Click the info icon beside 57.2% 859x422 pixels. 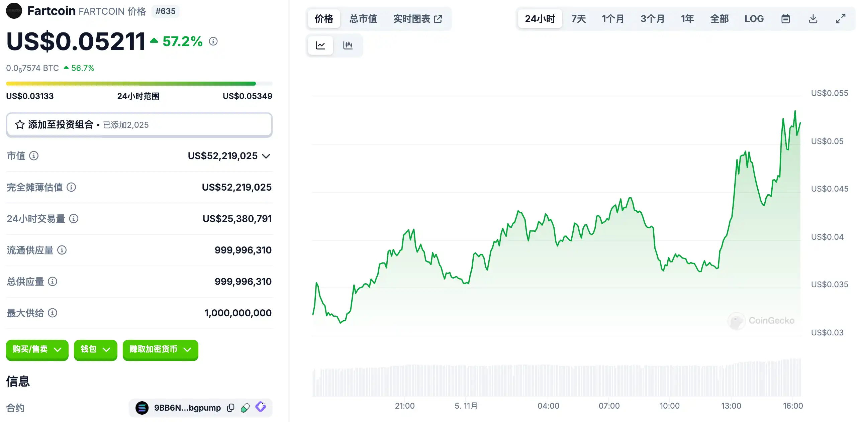pyautogui.click(x=213, y=41)
